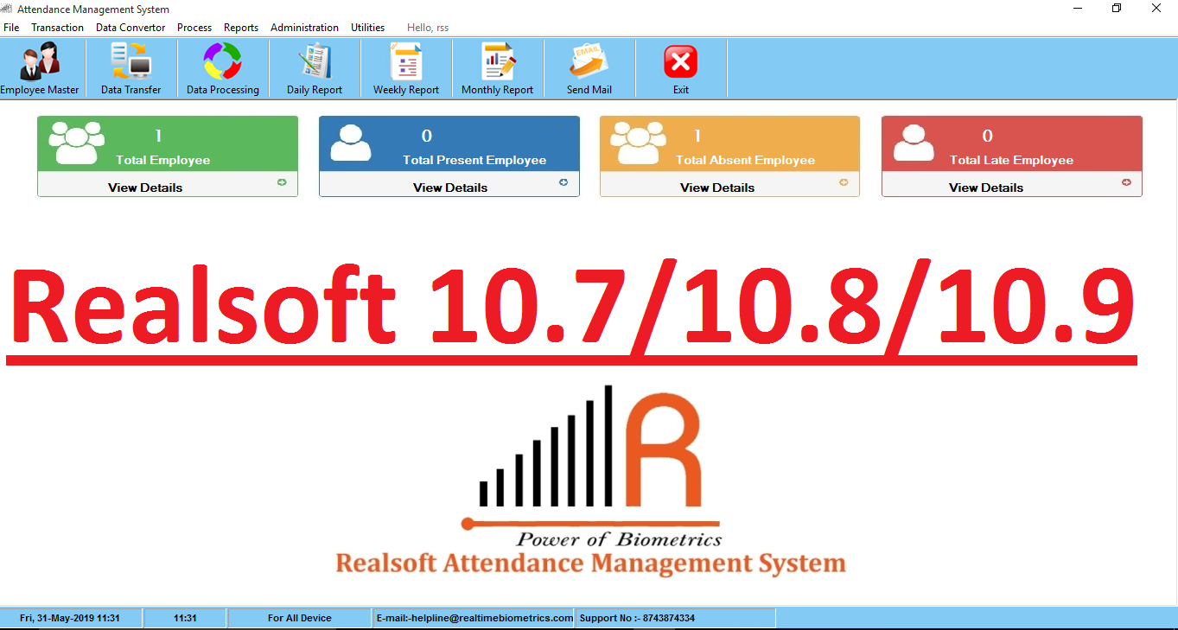View Details of Total Late Employee
Viewport: 1178px width, 630px height.
pos(986,188)
